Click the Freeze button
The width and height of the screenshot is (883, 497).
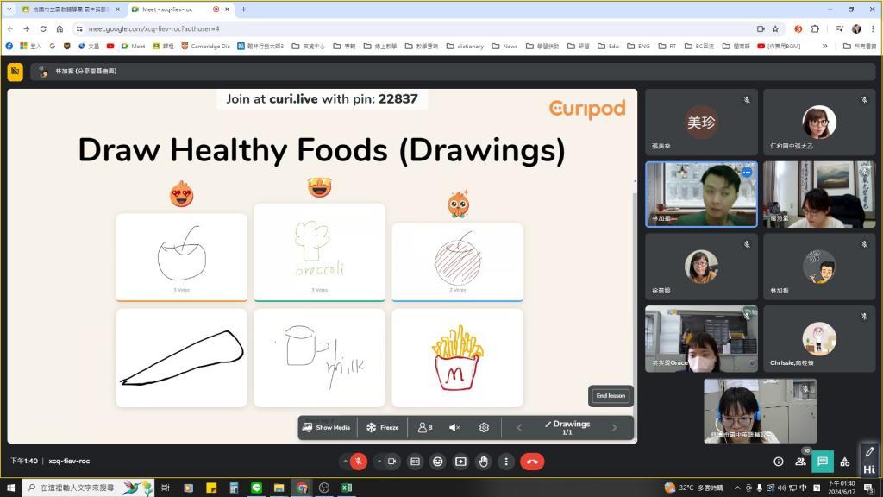(382, 427)
